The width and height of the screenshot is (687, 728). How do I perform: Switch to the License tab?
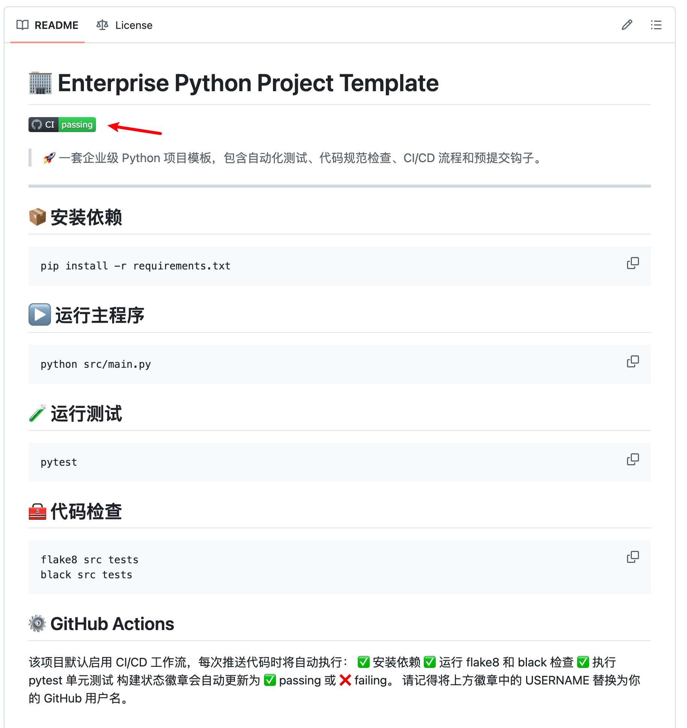pyautogui.click(x=133, y=25)
